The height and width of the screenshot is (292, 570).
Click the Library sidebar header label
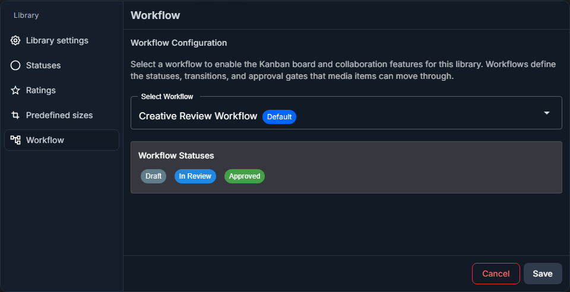[x=26, y=15]
